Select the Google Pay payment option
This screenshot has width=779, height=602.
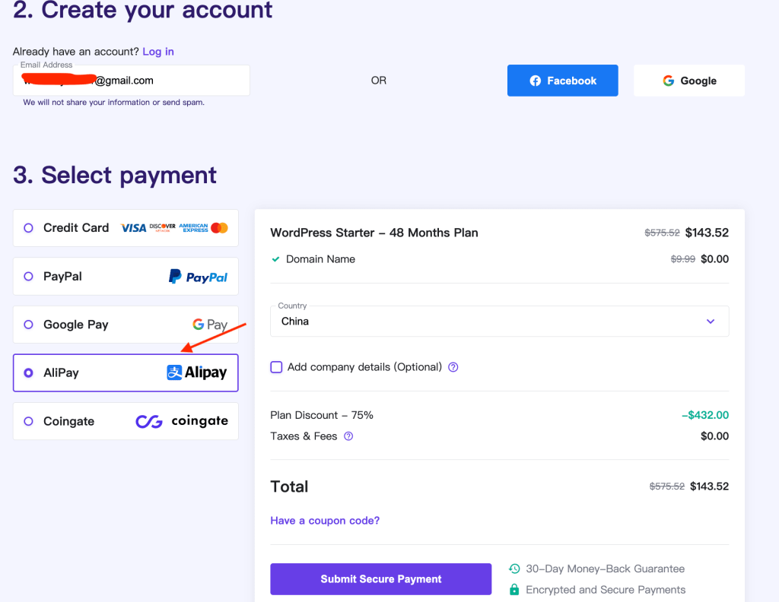(x=126, y=325)
